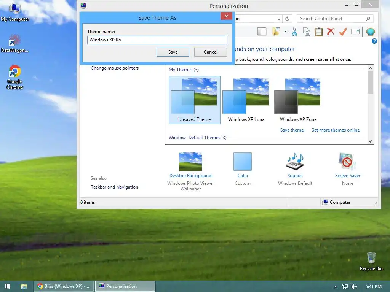This screenshot has height=292, width=390.
Task: Open Sounds settings icon
Action: click(295, 162)
